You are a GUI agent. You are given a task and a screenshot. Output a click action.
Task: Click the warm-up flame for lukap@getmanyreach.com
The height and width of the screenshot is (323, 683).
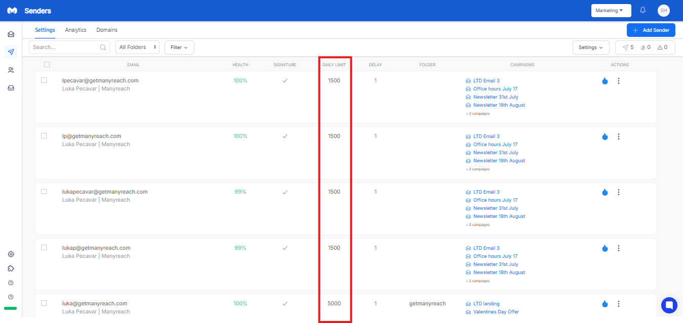[x=605, y=248]
